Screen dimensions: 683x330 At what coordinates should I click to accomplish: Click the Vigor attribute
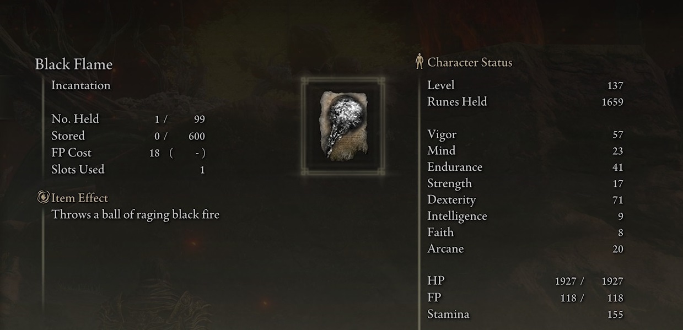click(525, 134)
